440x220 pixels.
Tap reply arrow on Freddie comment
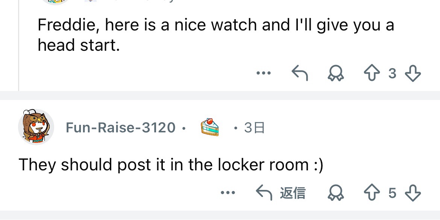coord(300,73)
